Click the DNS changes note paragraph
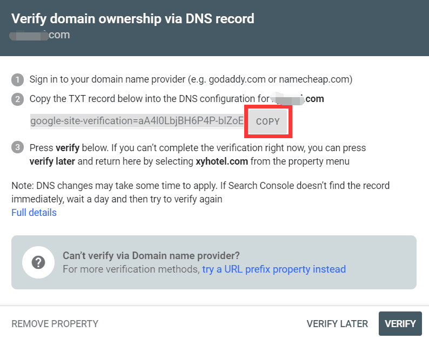The width and height of the screenshot is (429, 339). click(x=200, y=192)
